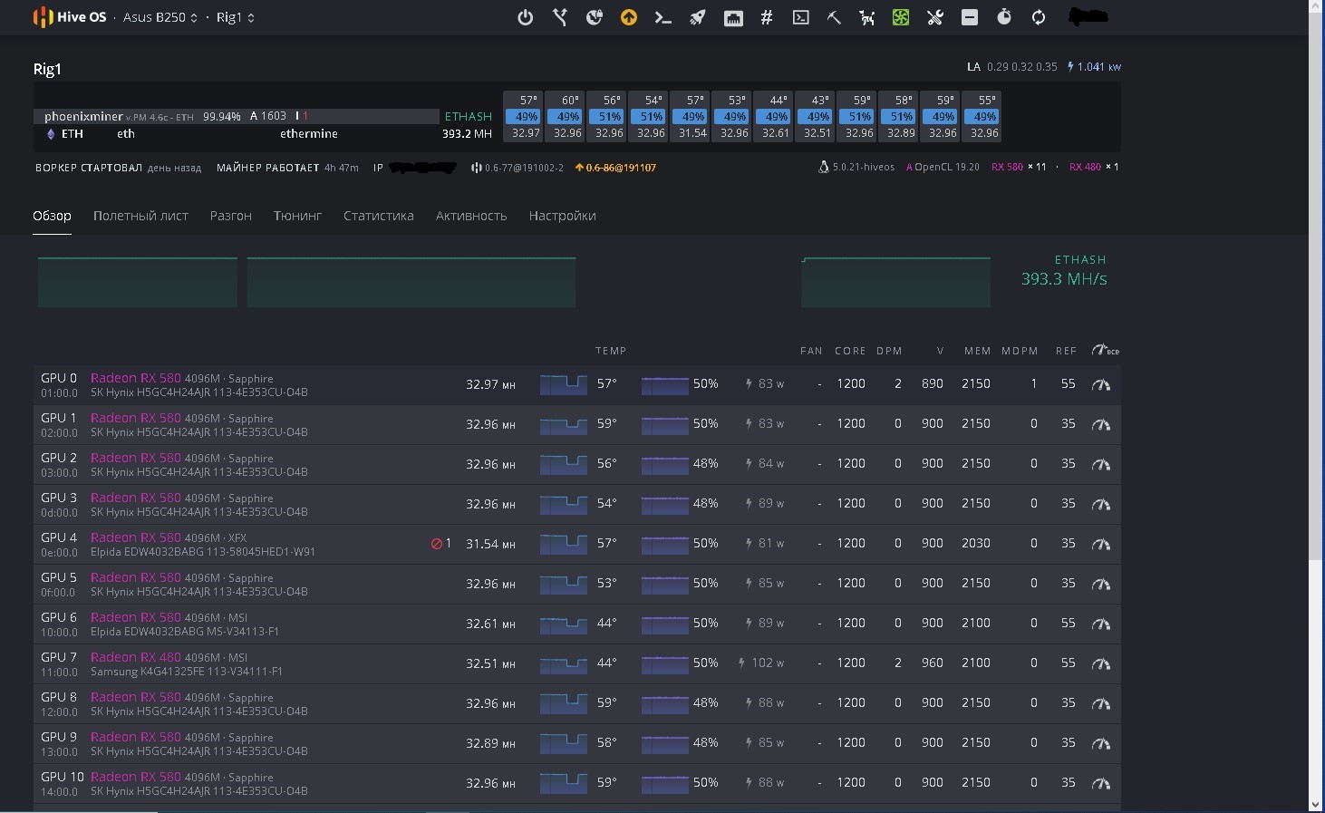Click GPU 7 power draw 102 w
This screenshot has width=1325, height=813.
(x=762, y=663)
